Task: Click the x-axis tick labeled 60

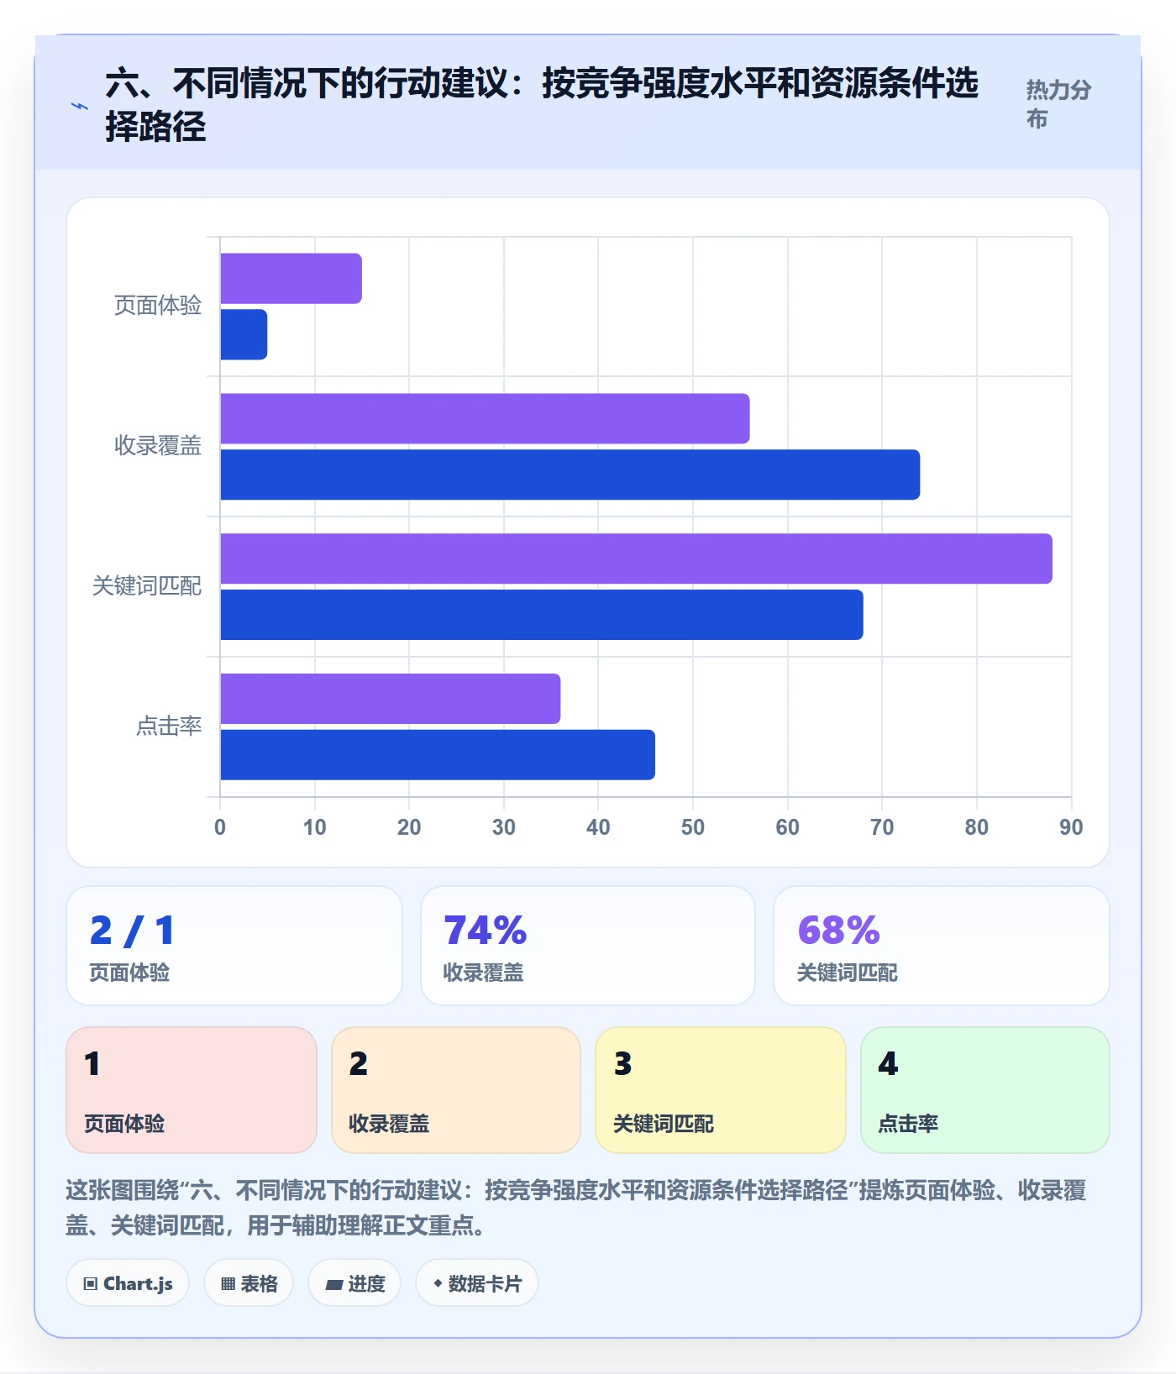Action: point(788,827)
